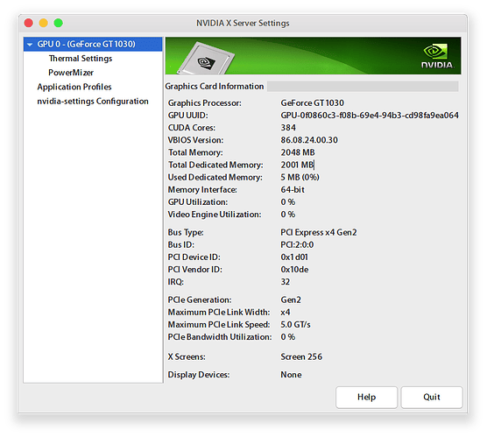Click GPU Utilization 0 % value
Viewport: 487px width, 437px height.
coord(288,202)
